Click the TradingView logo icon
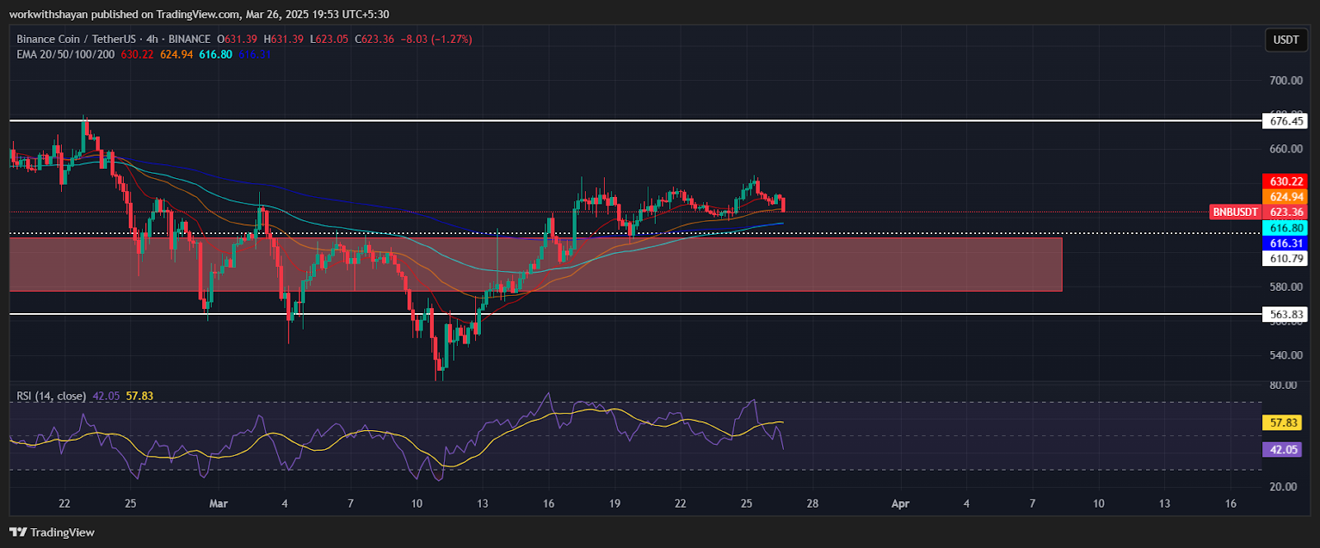Screen dimensions: 1320x548 (18, 532)
